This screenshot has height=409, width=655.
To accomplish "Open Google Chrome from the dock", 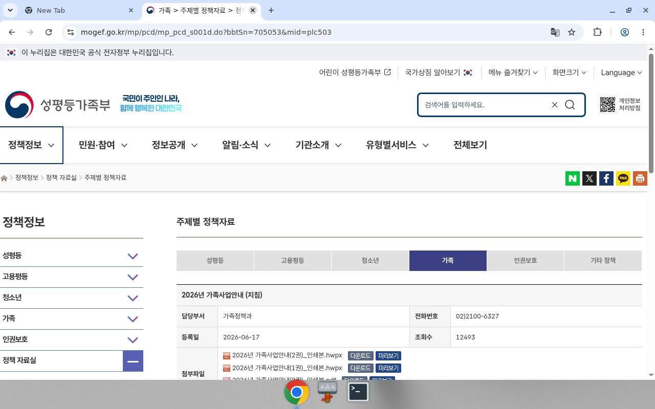I will click(297, 393).
